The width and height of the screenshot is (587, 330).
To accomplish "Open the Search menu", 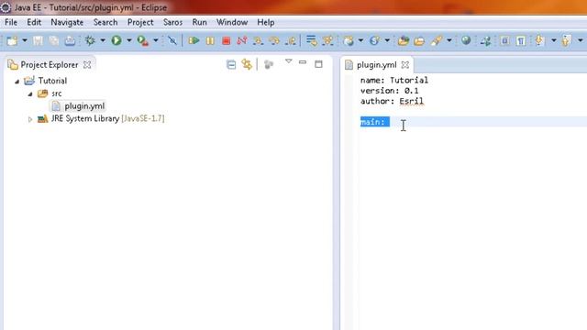I will pos(105,22).
